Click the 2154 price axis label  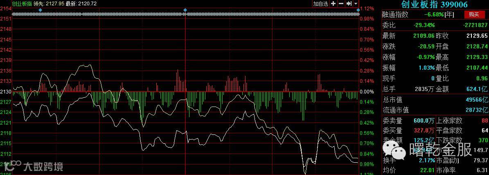6,9
